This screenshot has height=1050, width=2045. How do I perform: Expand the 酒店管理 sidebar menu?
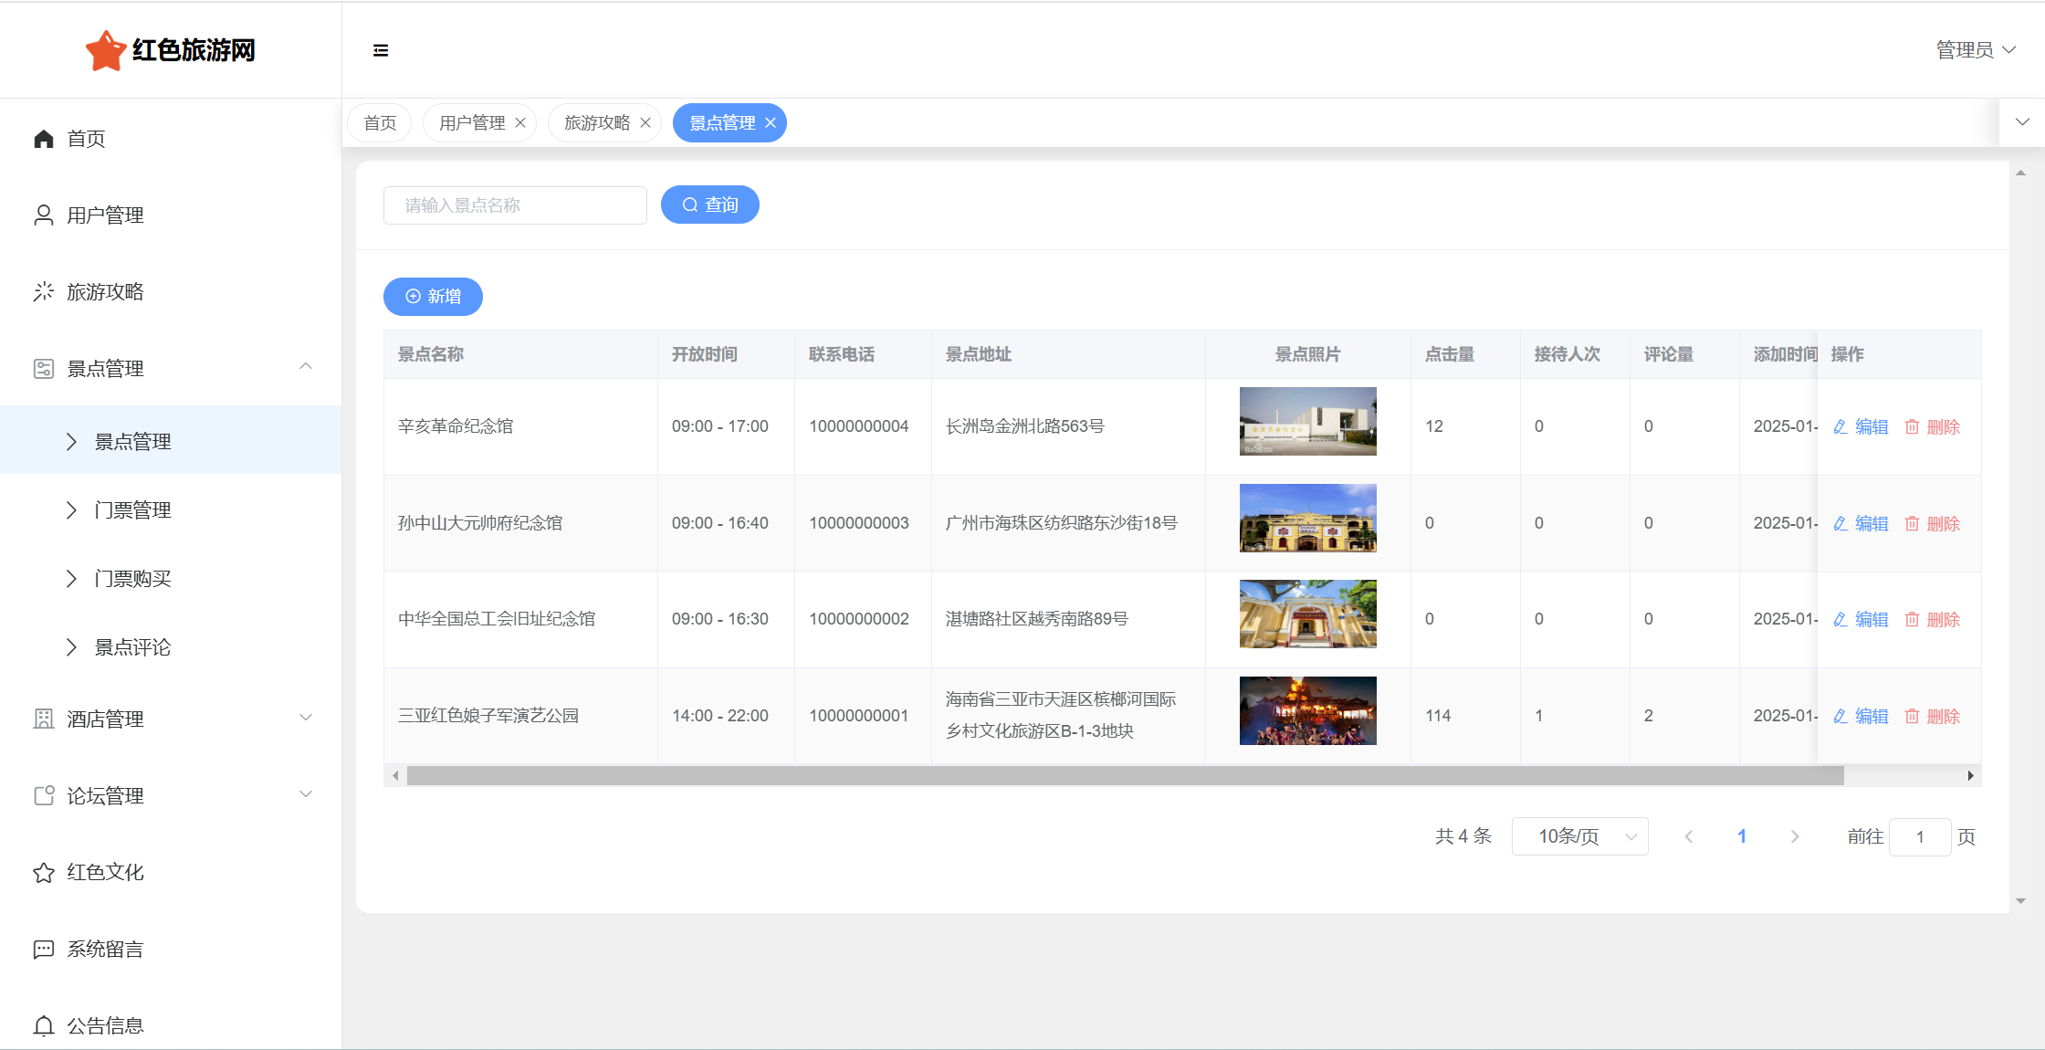306,719
